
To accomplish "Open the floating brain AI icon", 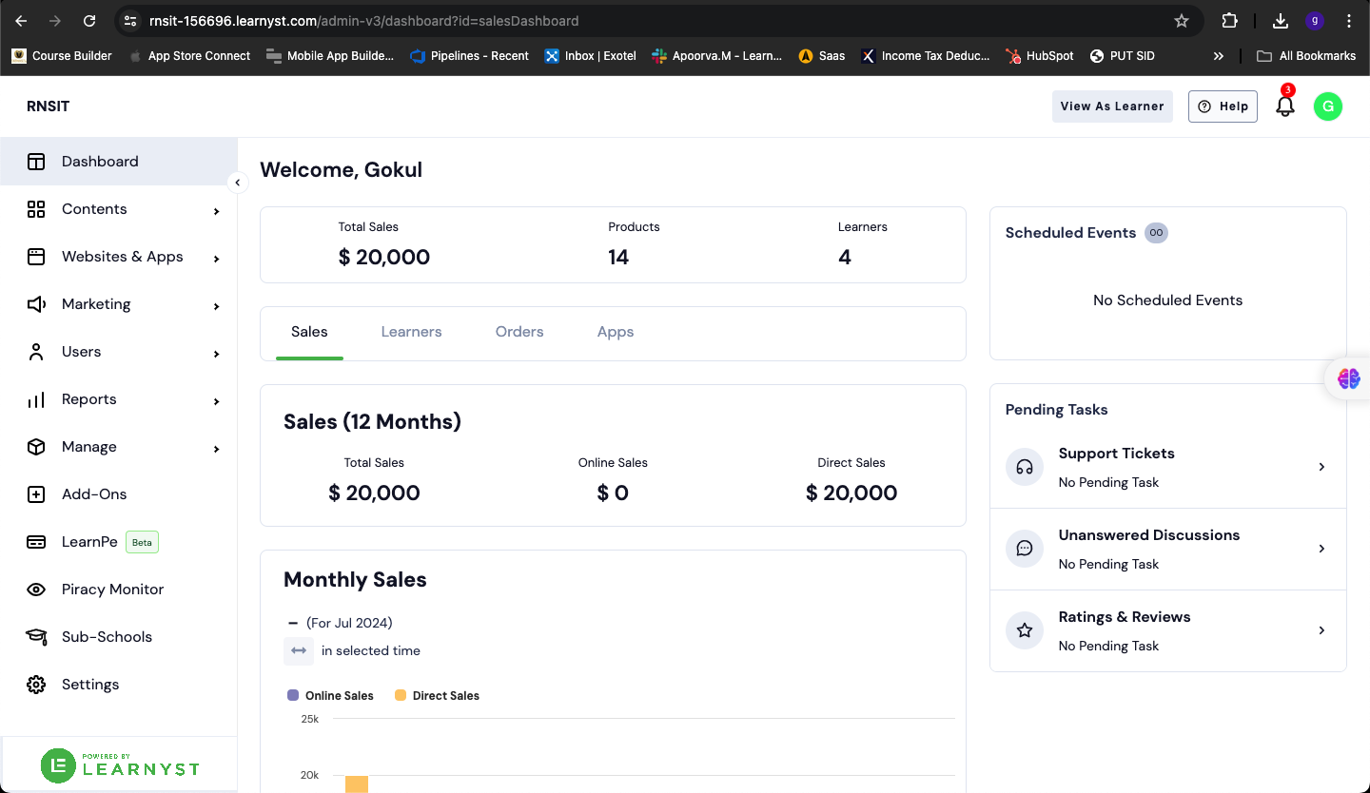I will (x=1349, y=378).
